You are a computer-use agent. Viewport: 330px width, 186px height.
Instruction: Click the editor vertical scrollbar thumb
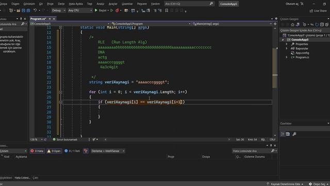point(275,68)
